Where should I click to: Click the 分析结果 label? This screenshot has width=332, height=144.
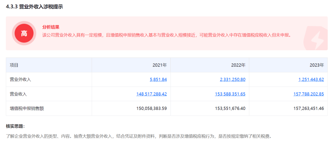click(x=51, y=27)
